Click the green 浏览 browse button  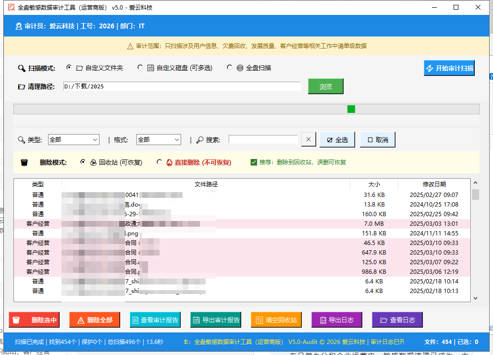[326, 86]
